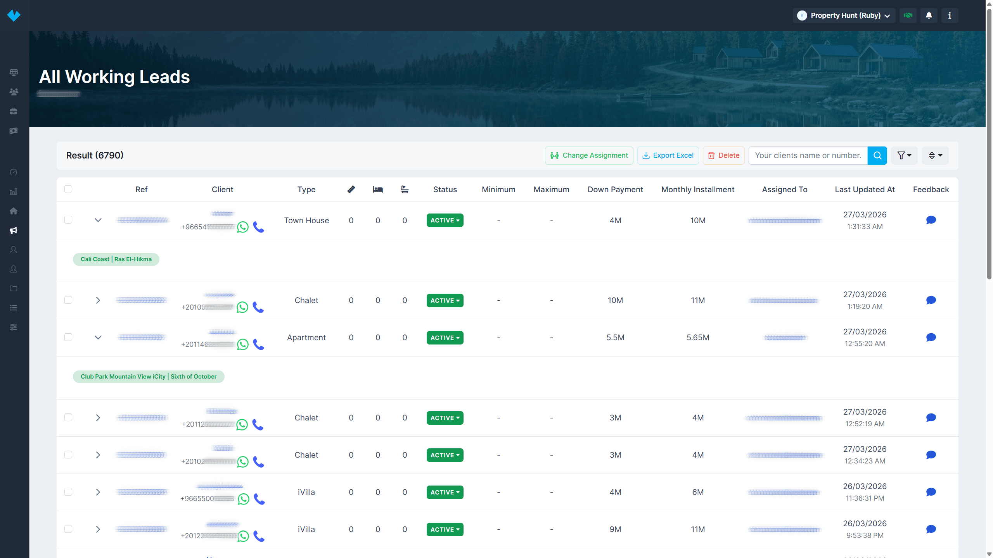Screen dimensions: 993x558
Task: Check the checkbox for 9:53:38 PM iVilla row
Action: pyautogui.click(x=68, y=529)
